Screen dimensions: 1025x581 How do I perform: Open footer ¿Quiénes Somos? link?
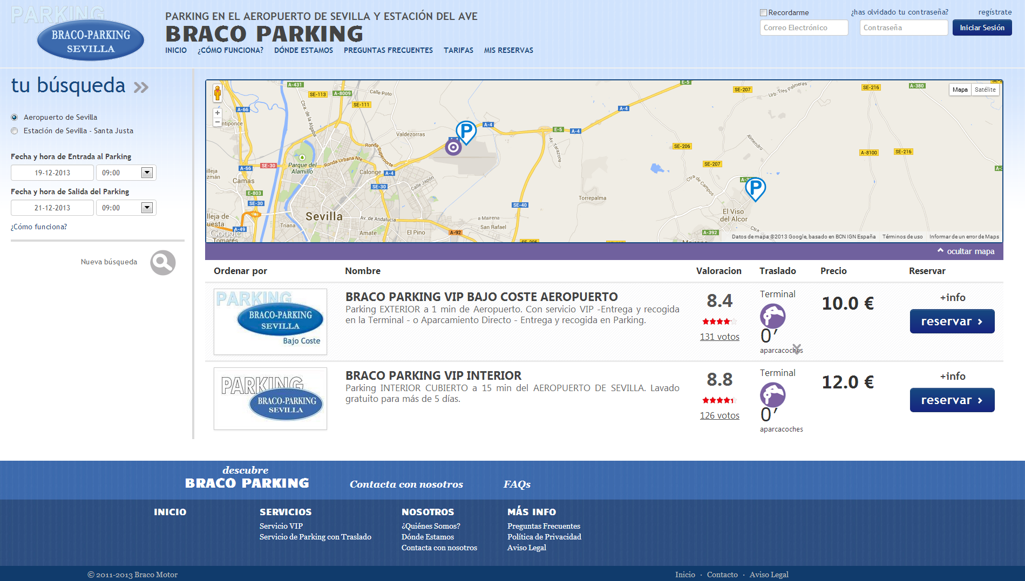(431, 526)
